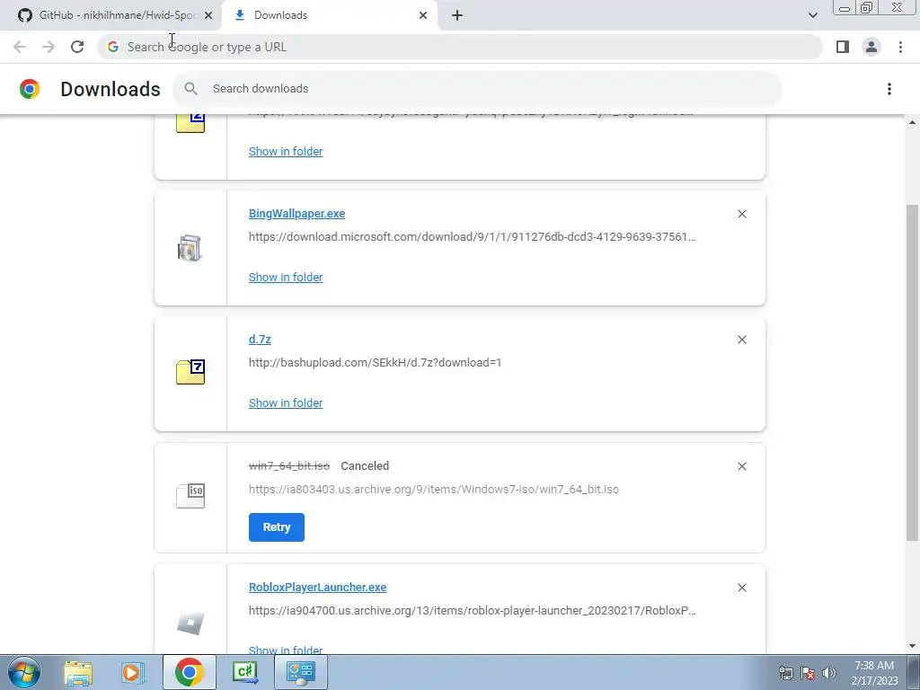Click the scrollbar down arrow

(913, 646)
